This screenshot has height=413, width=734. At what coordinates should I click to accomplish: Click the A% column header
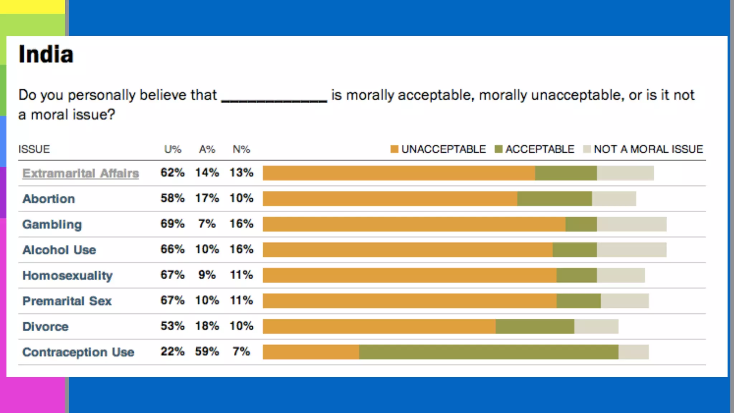tap(207, 149)
